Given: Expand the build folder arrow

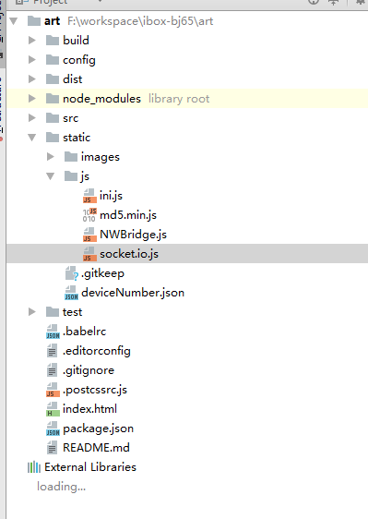Looking at the screenshot, I should point(32,41).
